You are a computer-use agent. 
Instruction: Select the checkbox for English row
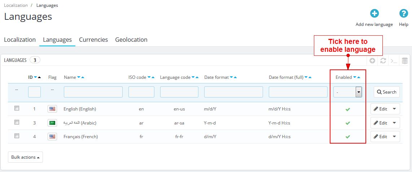point(17,108)
